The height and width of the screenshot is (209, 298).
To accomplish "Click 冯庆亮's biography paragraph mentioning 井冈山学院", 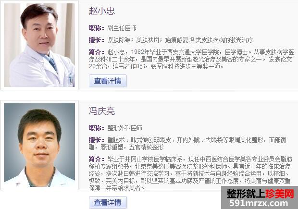I will click(190, 173).
